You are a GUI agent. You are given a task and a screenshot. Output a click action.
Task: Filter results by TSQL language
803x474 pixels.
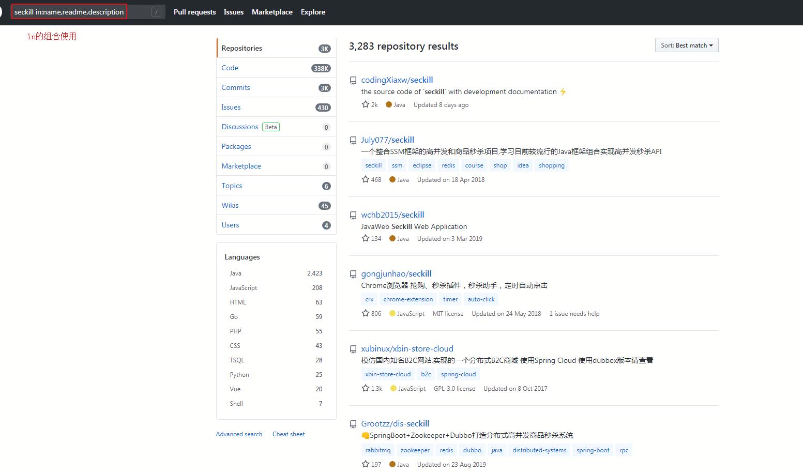[x=276, y=360]
